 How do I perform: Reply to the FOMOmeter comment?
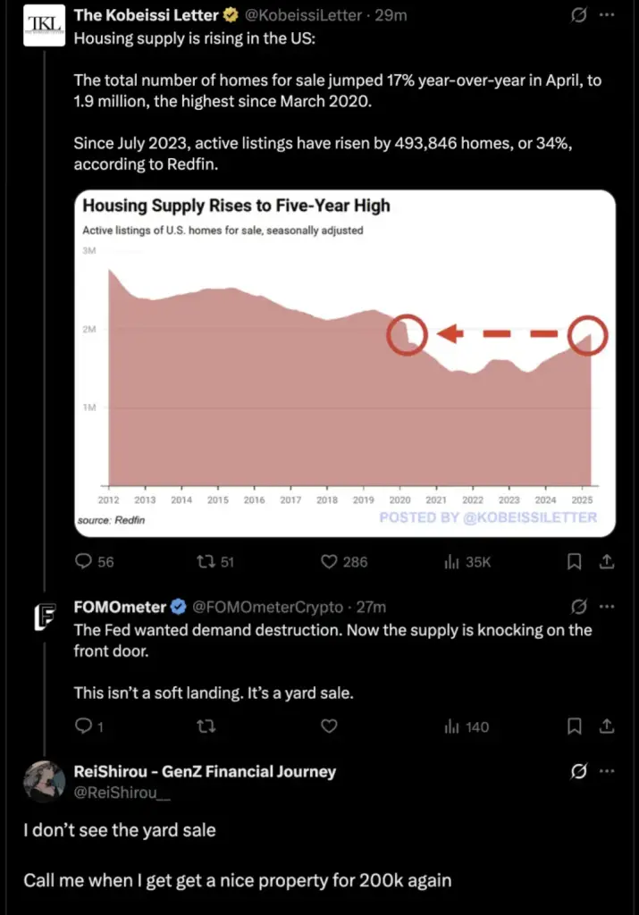coord(89,726)
